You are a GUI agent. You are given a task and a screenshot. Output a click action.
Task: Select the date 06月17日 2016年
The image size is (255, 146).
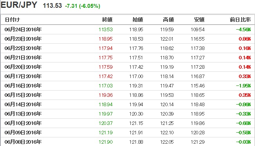23,77
